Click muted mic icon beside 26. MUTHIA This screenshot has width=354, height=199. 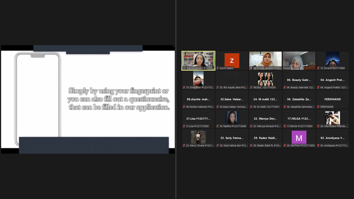click(x=285, y=145)
